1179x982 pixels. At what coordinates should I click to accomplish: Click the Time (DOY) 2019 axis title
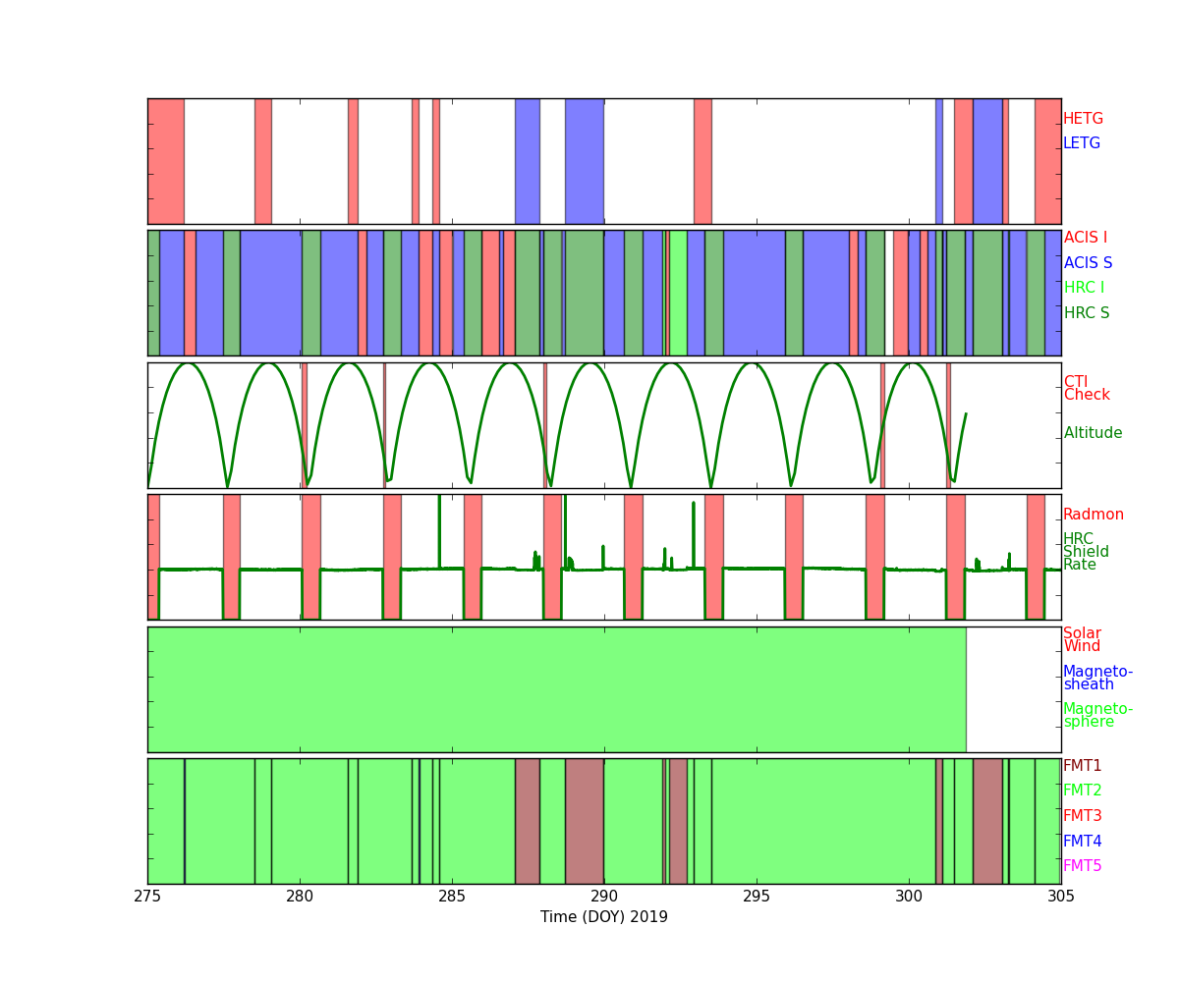click(x=603, y=917)
